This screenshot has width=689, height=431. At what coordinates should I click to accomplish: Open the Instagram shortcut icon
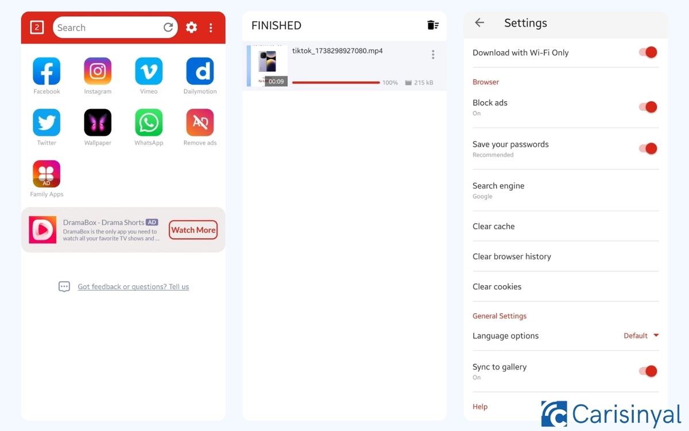tap(98, 71)
